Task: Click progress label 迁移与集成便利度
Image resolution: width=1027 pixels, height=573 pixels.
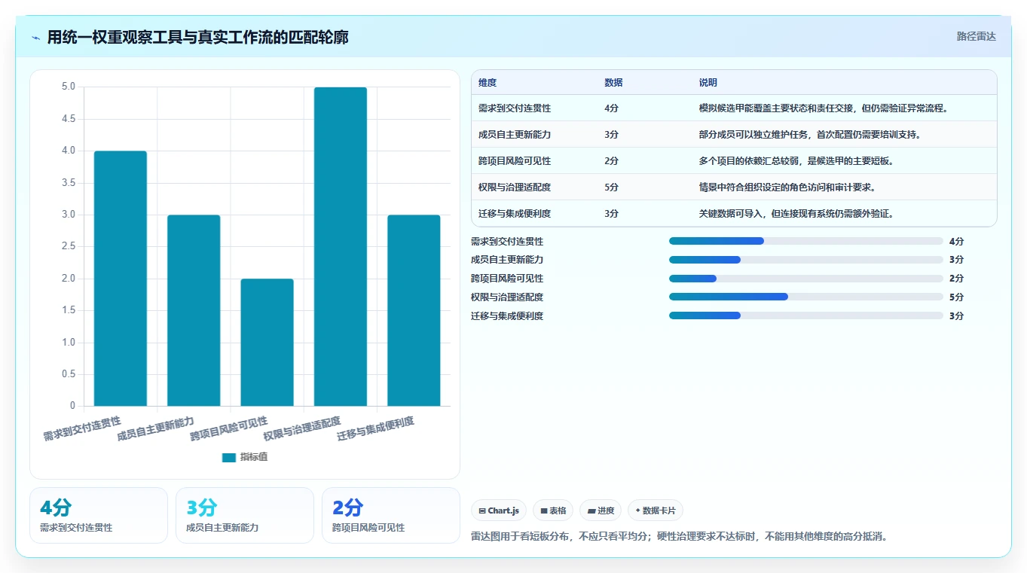Action: (507, 315)
